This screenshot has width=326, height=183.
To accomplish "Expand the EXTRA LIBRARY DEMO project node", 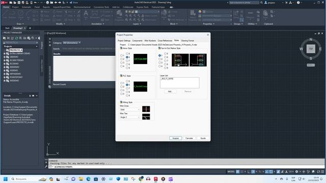I will point(5,53).
